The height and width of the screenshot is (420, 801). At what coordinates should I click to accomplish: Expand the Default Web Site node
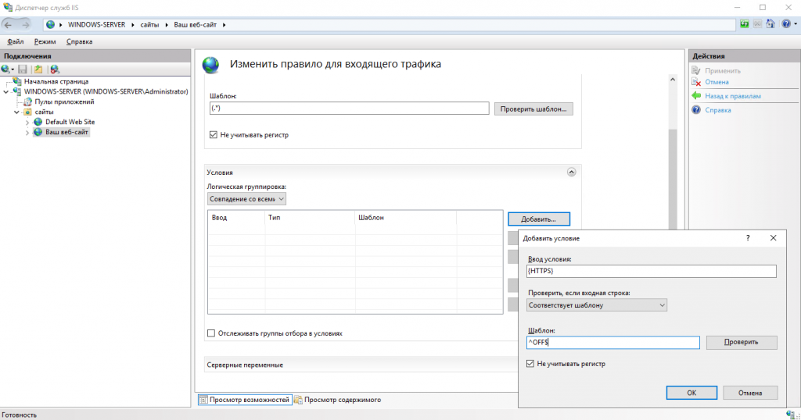pyautogui.click(x=27, y=123)
